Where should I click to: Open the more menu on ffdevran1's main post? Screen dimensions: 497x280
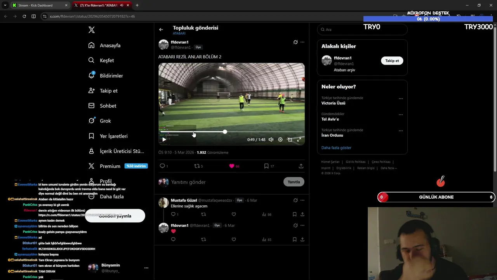(x=302, y=42)
